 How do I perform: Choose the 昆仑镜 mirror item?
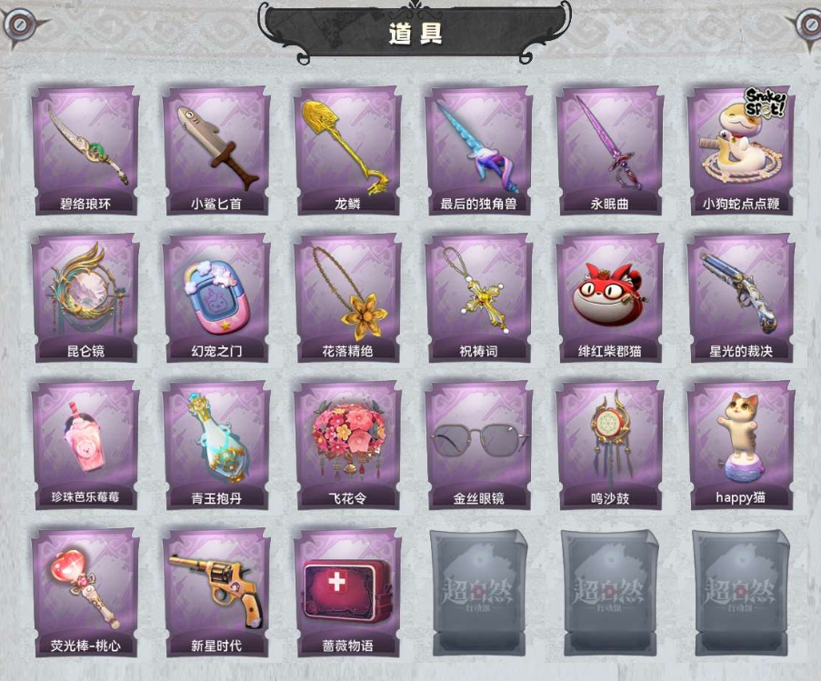85,297
